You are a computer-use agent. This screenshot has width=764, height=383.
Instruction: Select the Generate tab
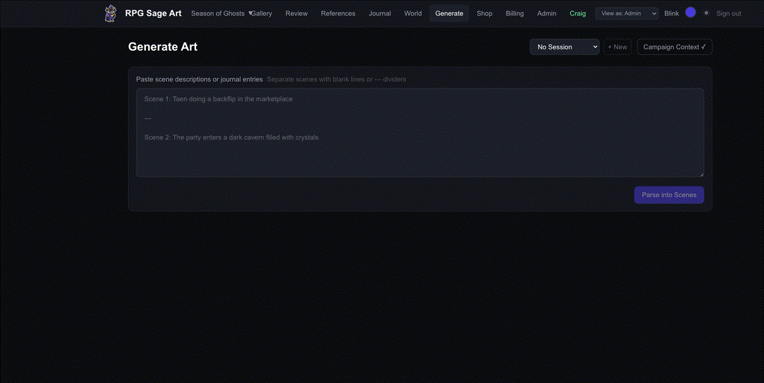tap(449, 13)
